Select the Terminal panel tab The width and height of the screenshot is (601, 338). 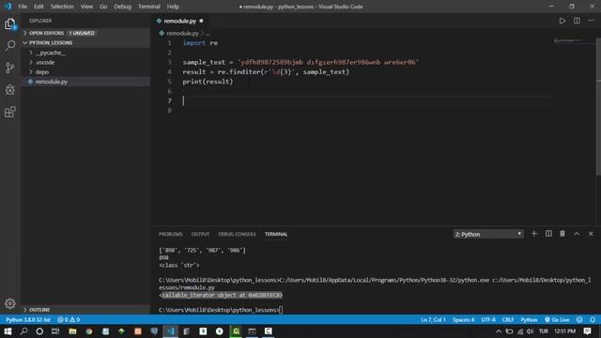275,234
